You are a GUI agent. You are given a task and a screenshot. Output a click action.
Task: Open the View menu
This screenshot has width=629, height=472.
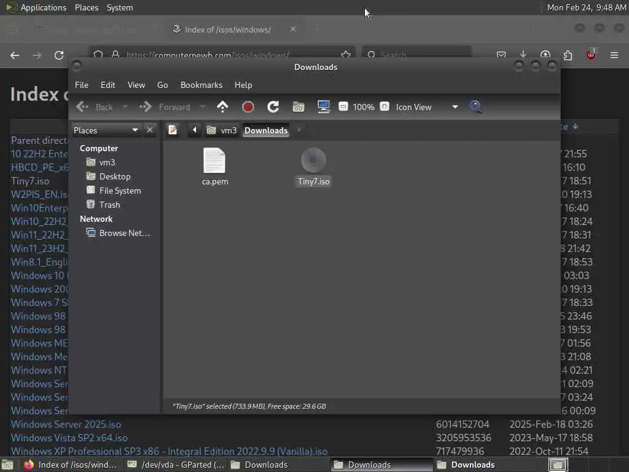[136, 85]
